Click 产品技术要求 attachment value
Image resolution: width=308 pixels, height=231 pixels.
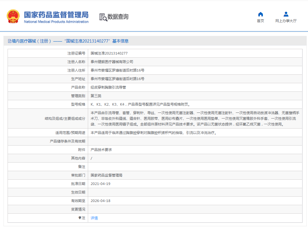(x=101, y=150)
